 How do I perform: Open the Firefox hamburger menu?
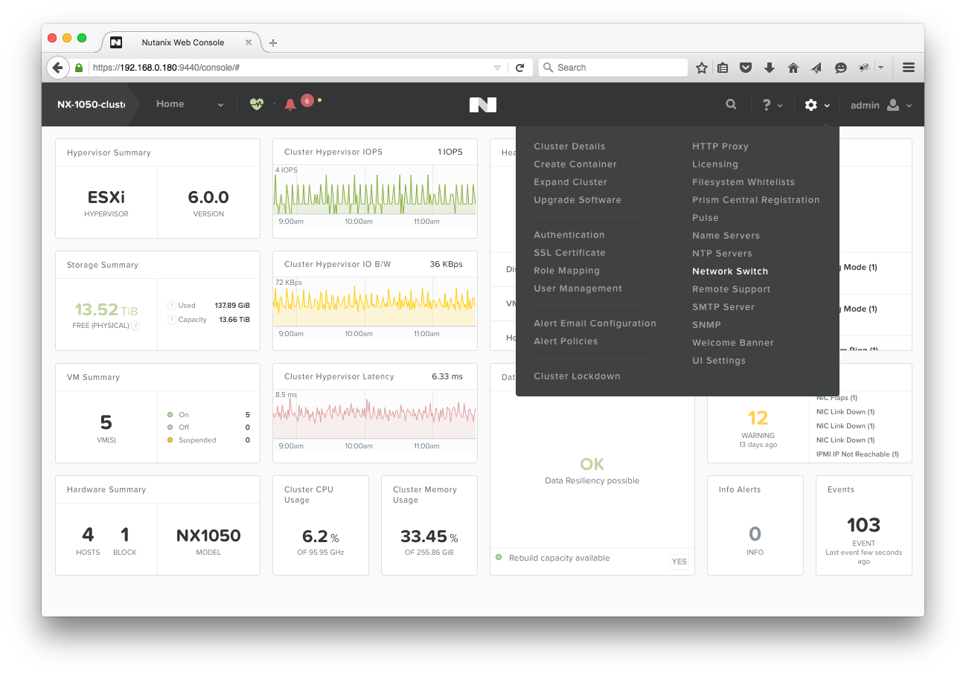click(908, 68)
